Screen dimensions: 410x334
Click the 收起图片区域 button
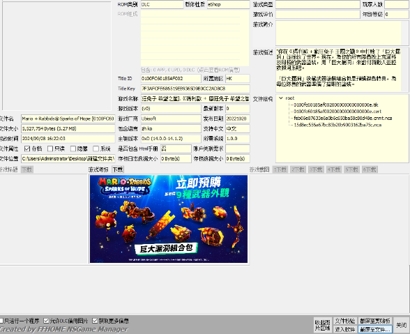click(x=322, y=325)
